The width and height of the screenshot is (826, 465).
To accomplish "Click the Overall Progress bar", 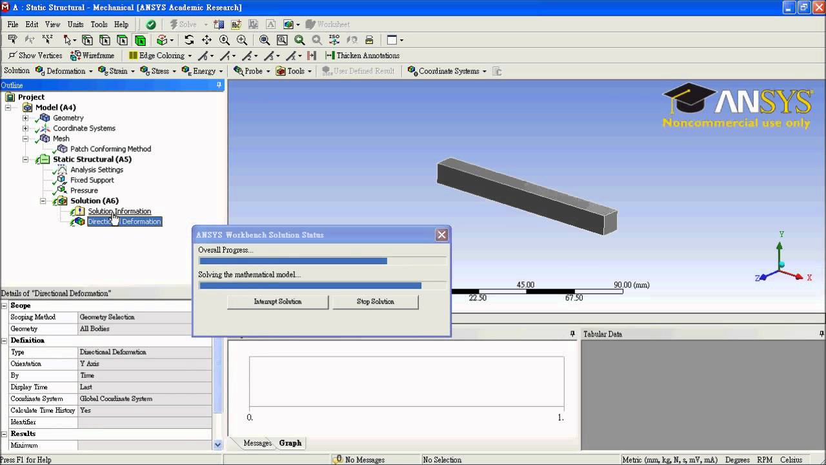I will (x=323, y=261).
